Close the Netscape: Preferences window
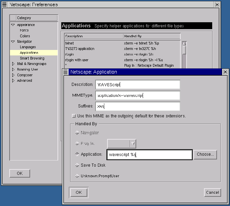Image resolution: width=230 pixels, height=206 pixels. click(217, 4)
